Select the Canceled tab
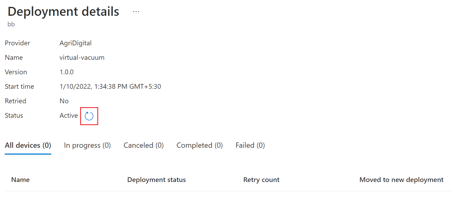The height and width of the screenshot is (197, 452). (x=144, y=145)
